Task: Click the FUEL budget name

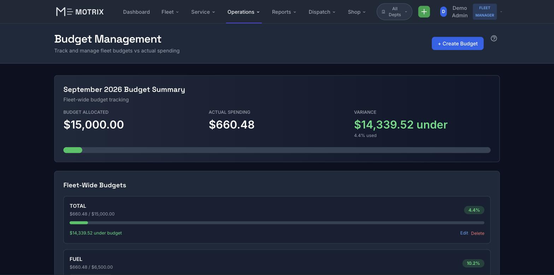Action: [76, 259]
